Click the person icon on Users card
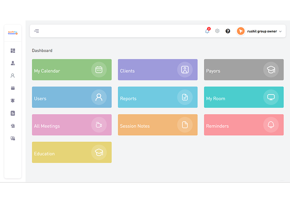This screenshot has width=290, height=203. pyautogui.click(x=99, y=97)
